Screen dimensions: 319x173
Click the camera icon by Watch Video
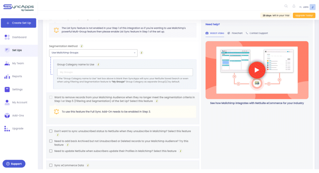click(x=207, y=33)
